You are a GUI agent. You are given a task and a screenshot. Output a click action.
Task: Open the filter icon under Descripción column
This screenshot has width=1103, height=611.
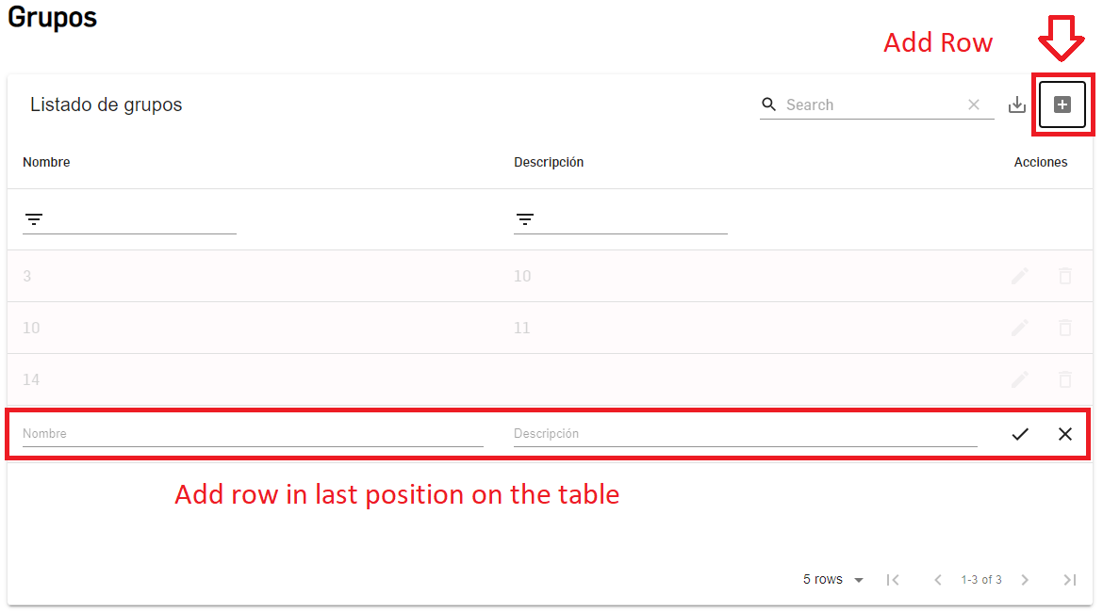pyautogui.click(x=525, y=218)
